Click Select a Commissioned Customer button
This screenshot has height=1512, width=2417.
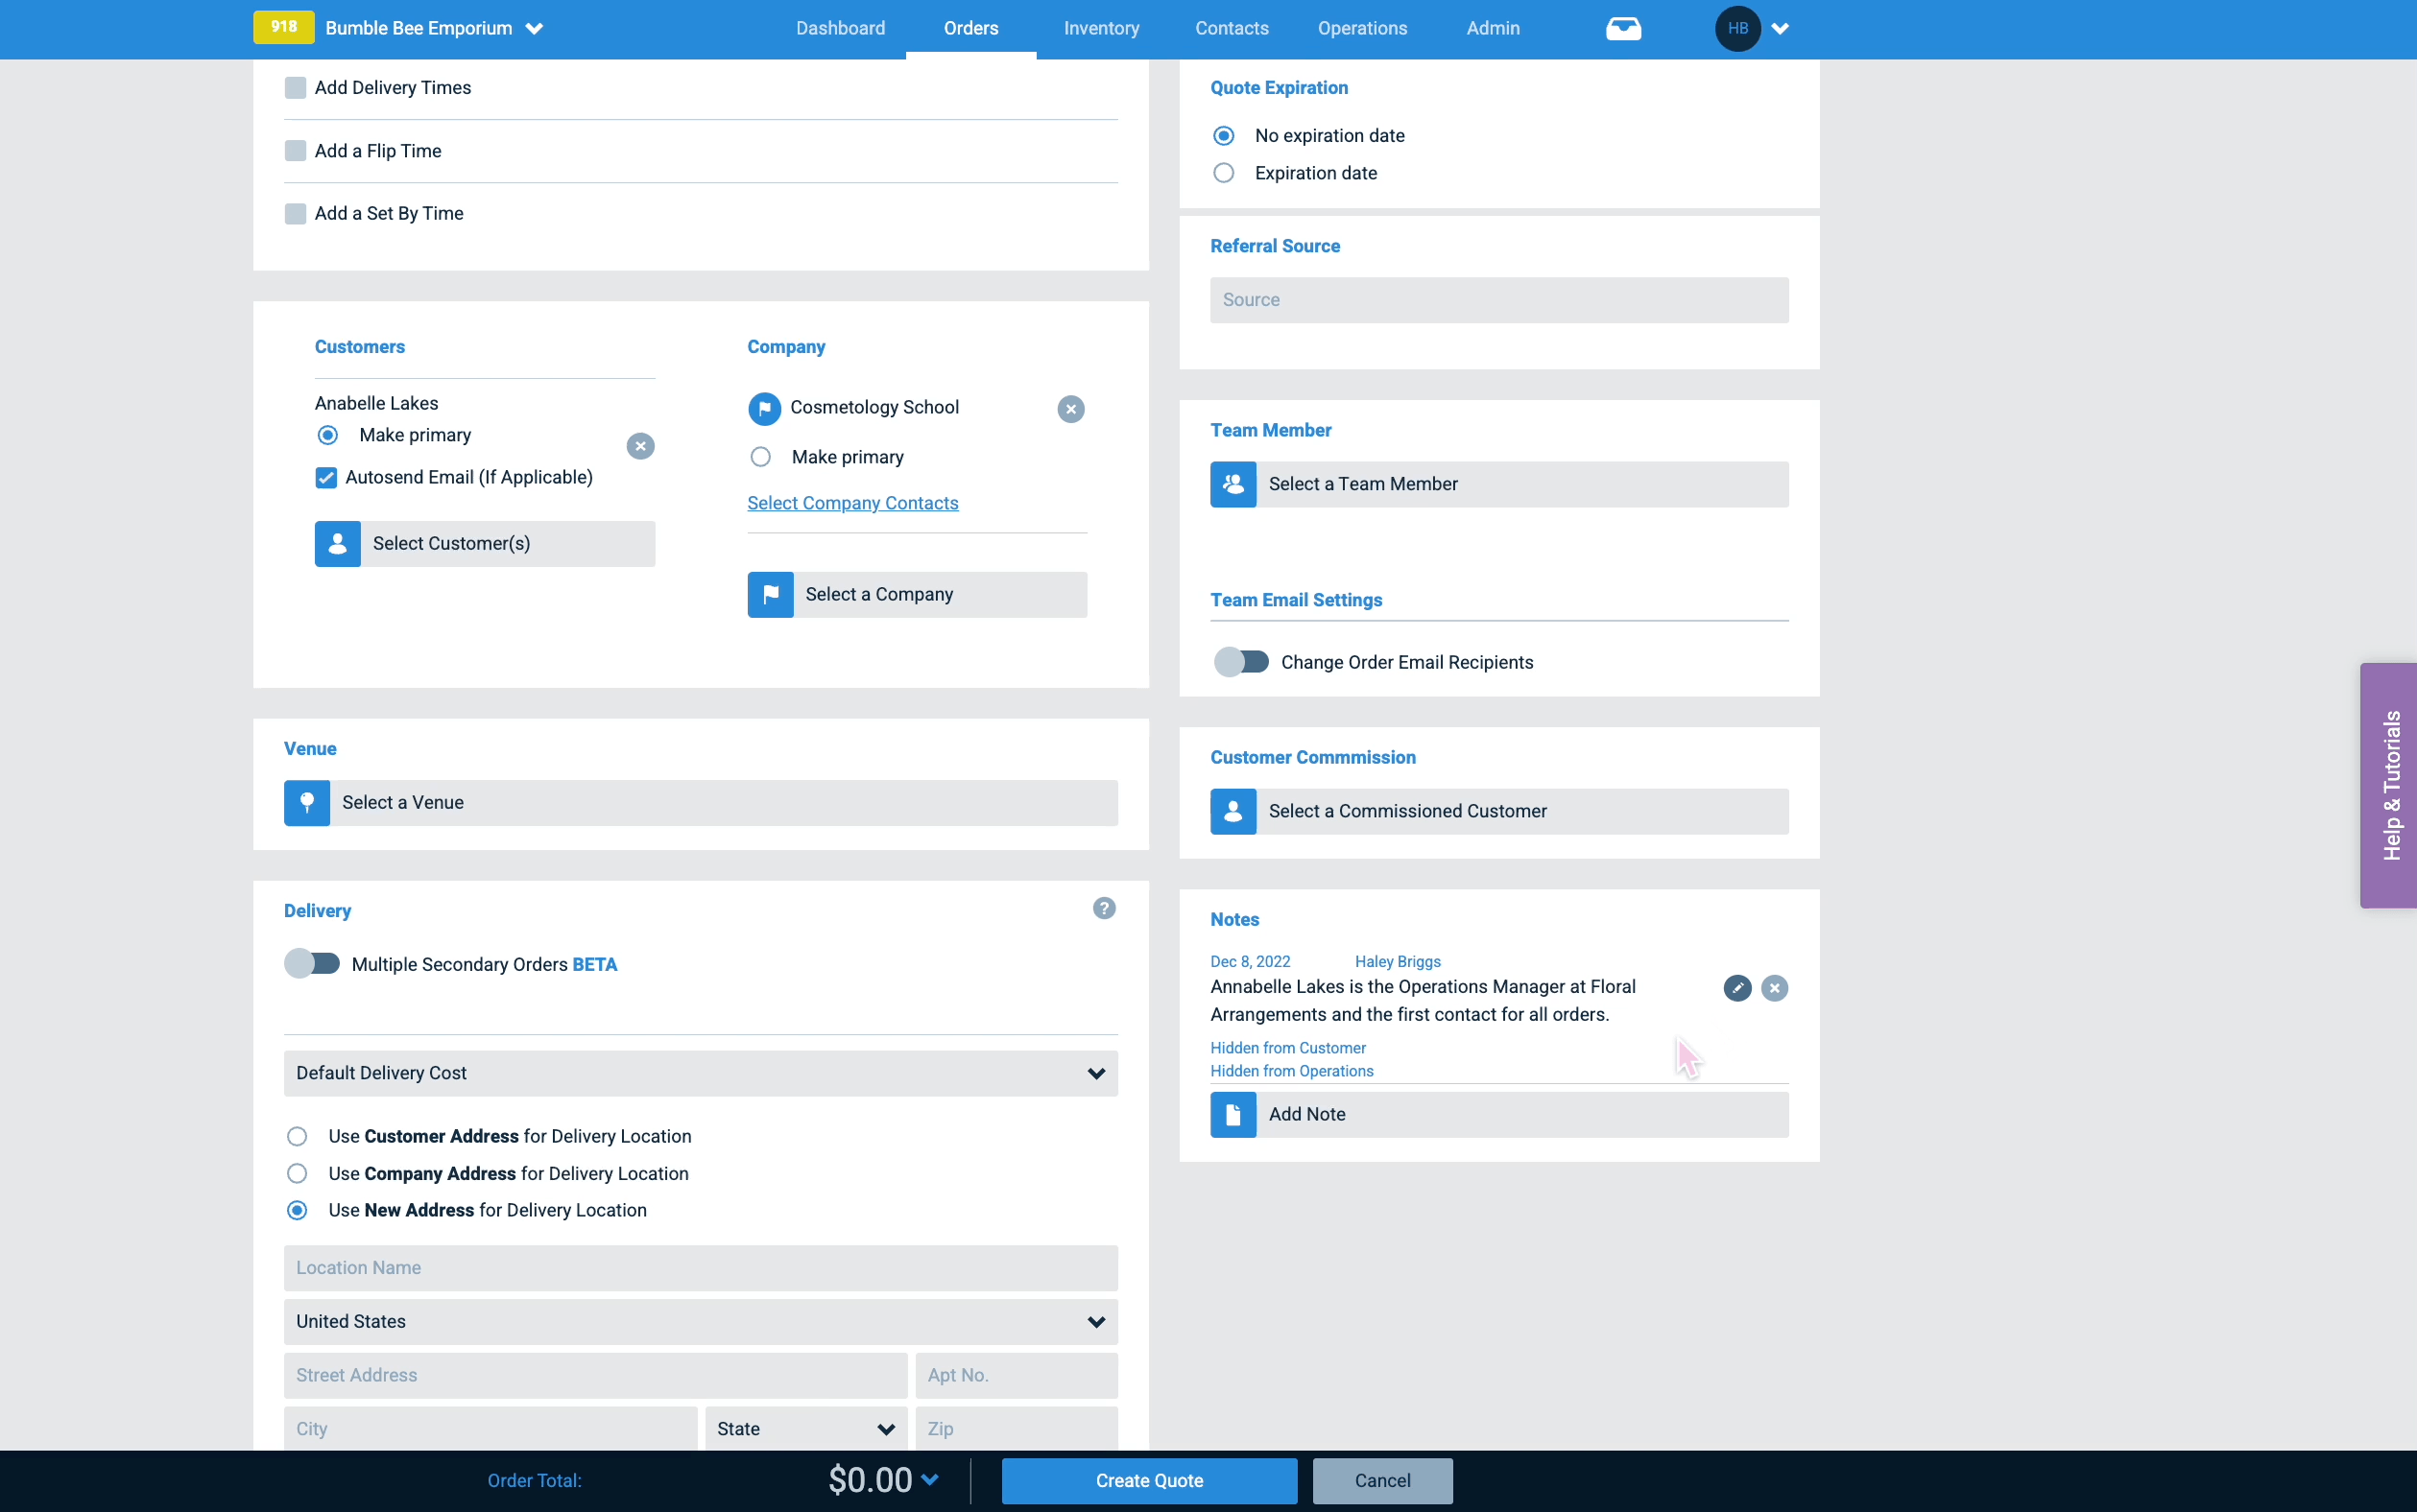point(1498,812)
